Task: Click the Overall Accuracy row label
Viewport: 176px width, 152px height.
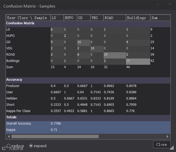Action: (19, 124)
